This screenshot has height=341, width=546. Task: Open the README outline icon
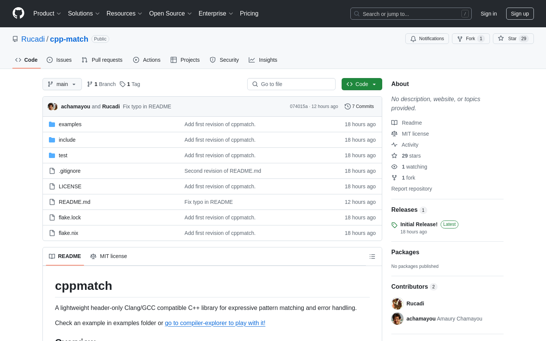point(372,257)
